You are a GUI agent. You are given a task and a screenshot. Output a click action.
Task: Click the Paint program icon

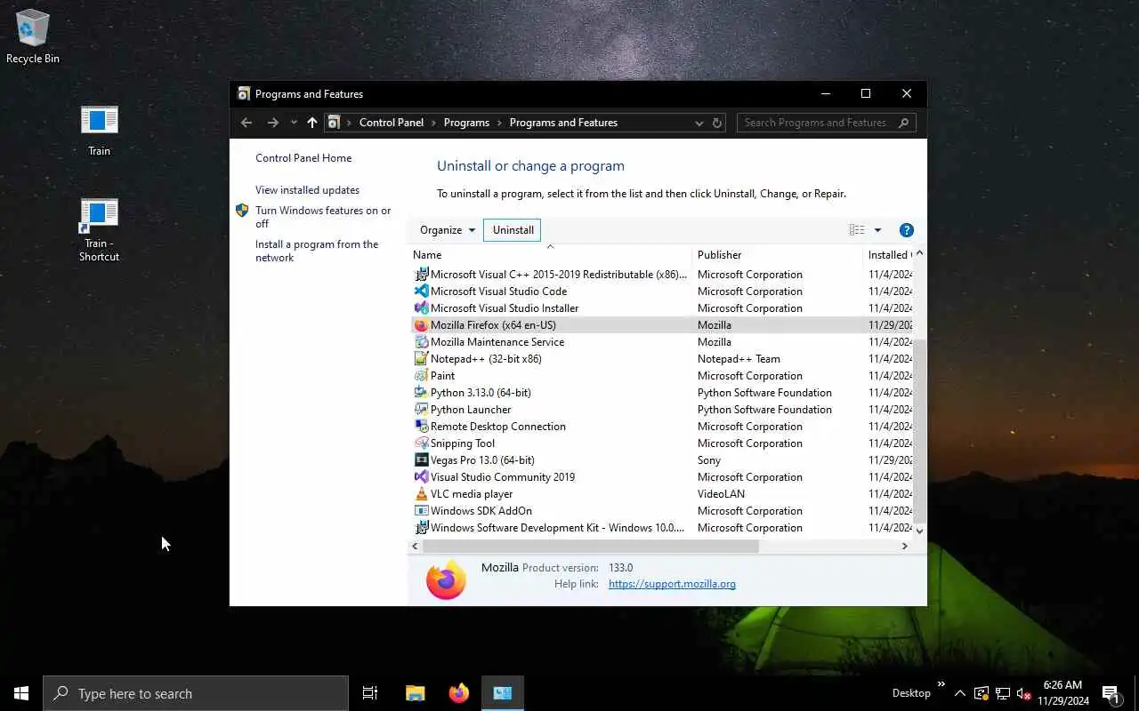422,376
